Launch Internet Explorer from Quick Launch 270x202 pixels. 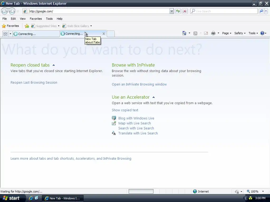coord(31,198)
